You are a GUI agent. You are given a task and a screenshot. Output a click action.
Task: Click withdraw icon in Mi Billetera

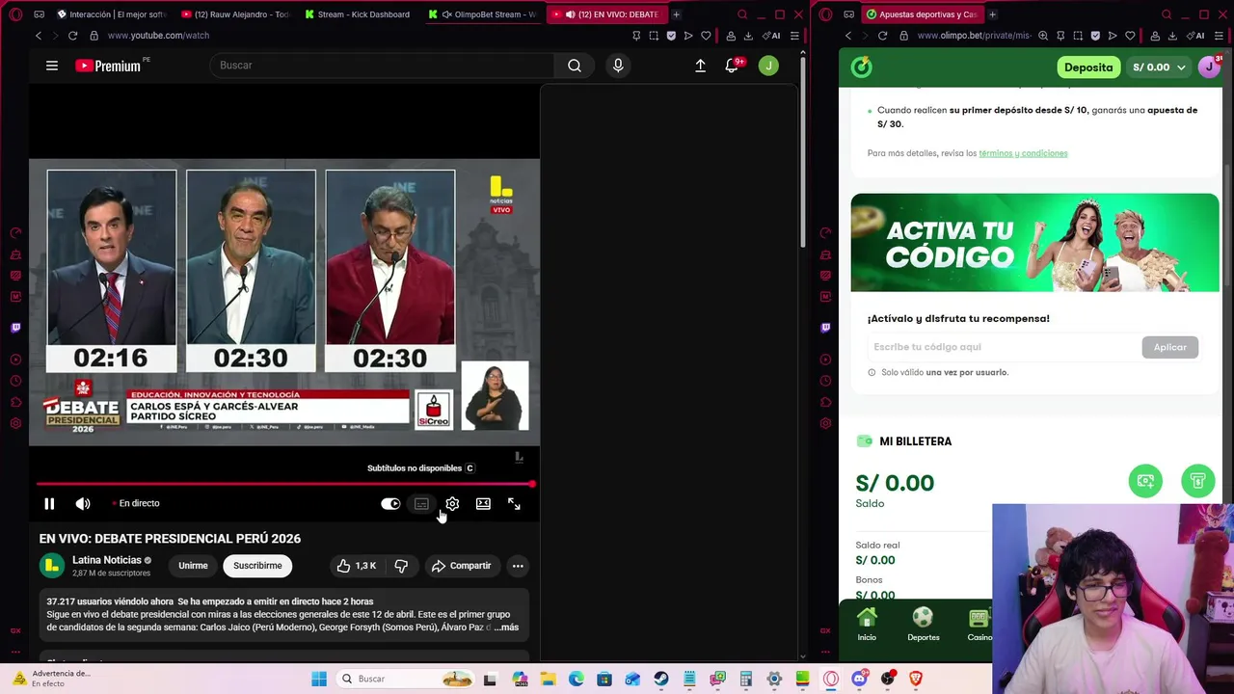(x=1197, y=481)
